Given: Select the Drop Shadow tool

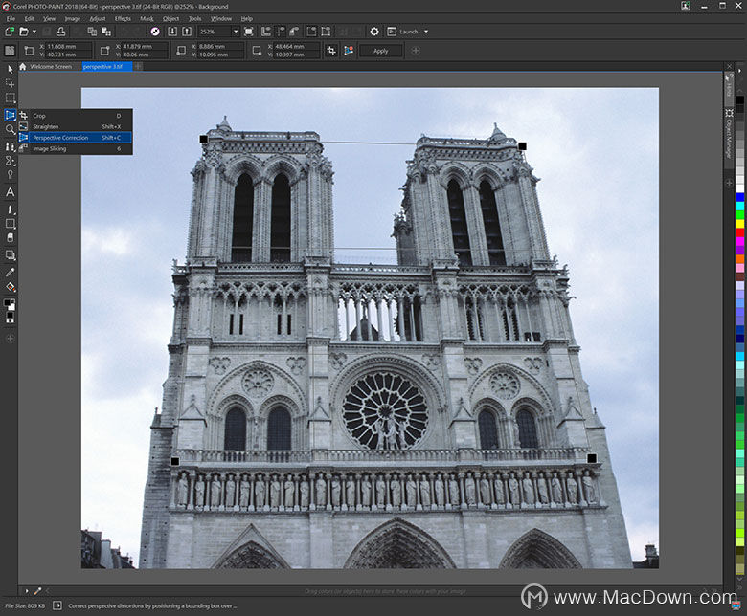Looking at the screenshot, I should pos(10,255).
